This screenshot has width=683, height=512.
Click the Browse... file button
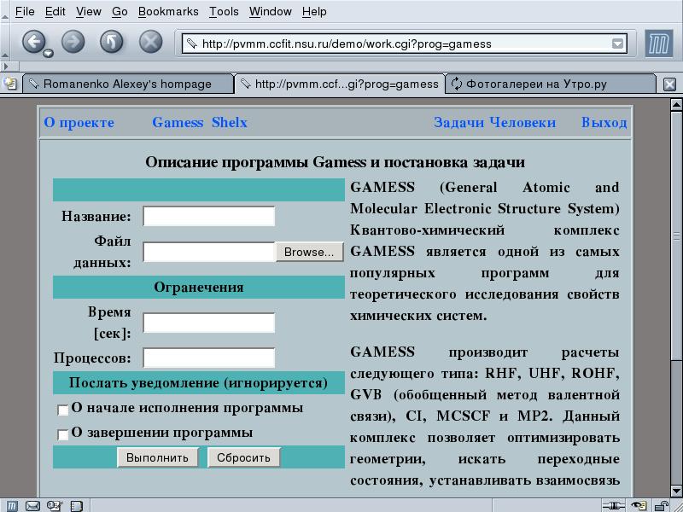click(309, 252)
